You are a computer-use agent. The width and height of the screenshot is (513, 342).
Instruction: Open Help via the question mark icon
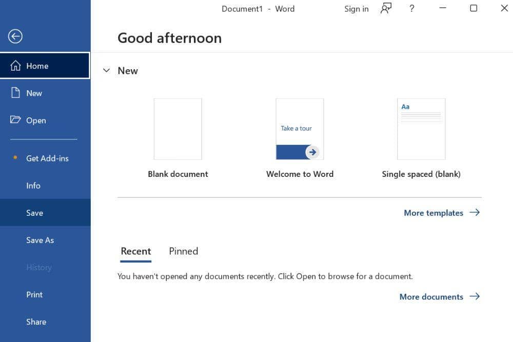[411, 9]
